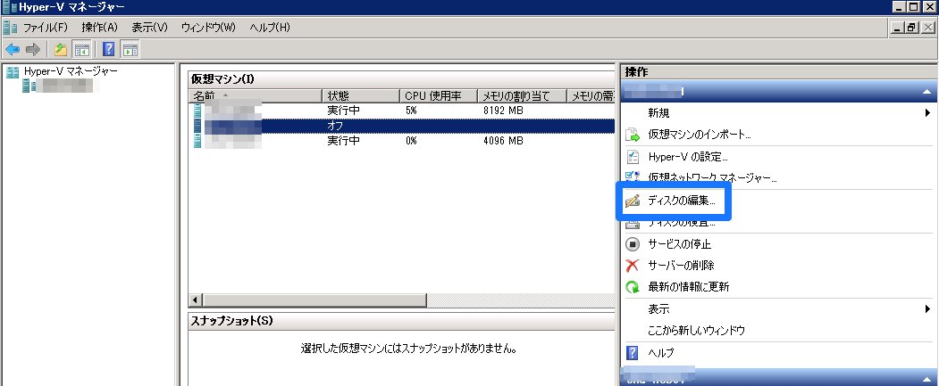This screenshot has width=939, height=386.
Task: Click the 操作 actions pane title
Action: coord(636,71)
